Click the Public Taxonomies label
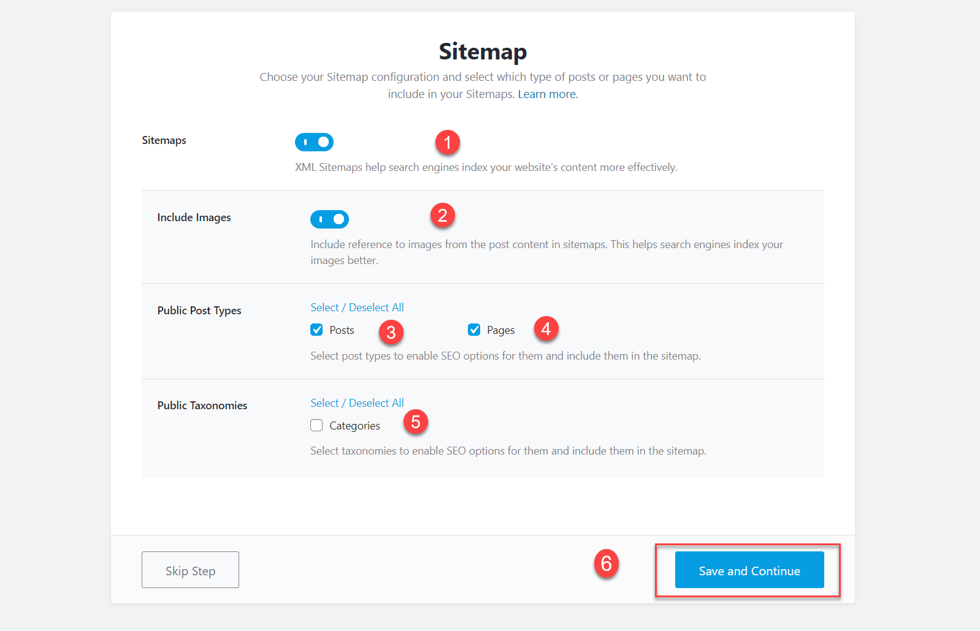Screen dimensions: 980x631 (202, 406)
